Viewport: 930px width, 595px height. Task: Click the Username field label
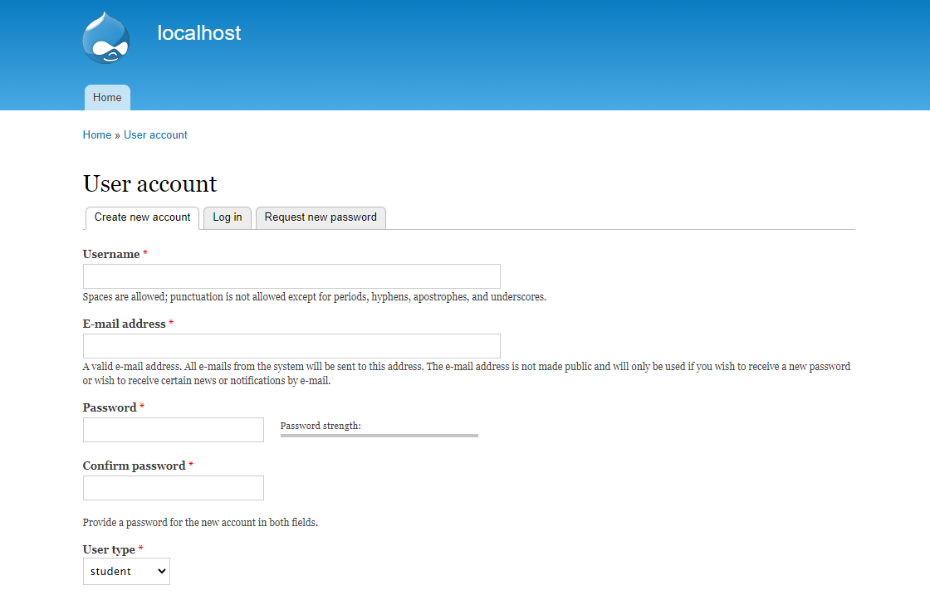111,254
